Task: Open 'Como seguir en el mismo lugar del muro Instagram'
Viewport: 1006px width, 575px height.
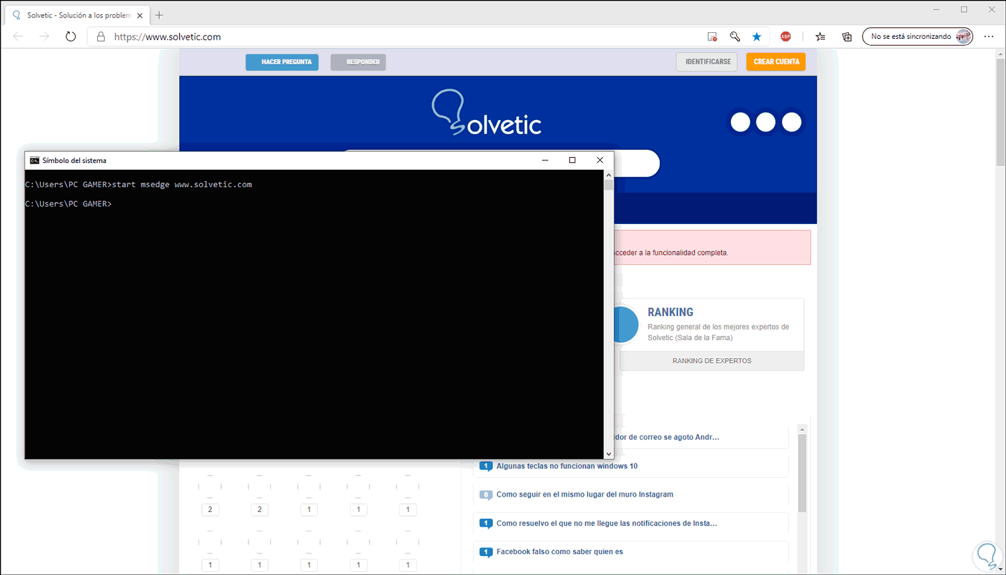Action: pos(585,494)
